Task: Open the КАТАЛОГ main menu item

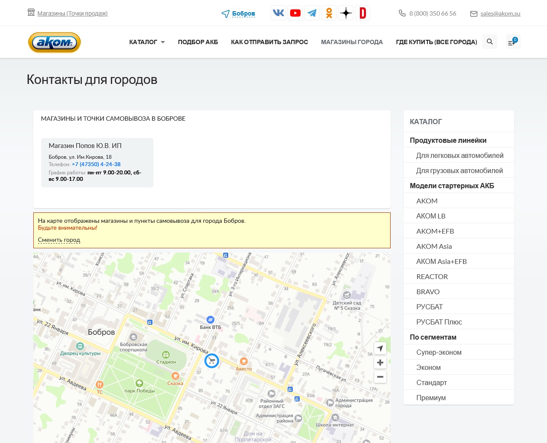Action: (x=143, y=42)
